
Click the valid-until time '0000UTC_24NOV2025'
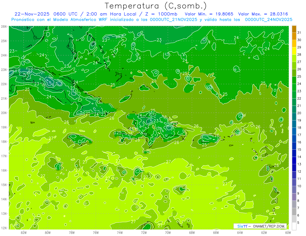click(269, 19)
